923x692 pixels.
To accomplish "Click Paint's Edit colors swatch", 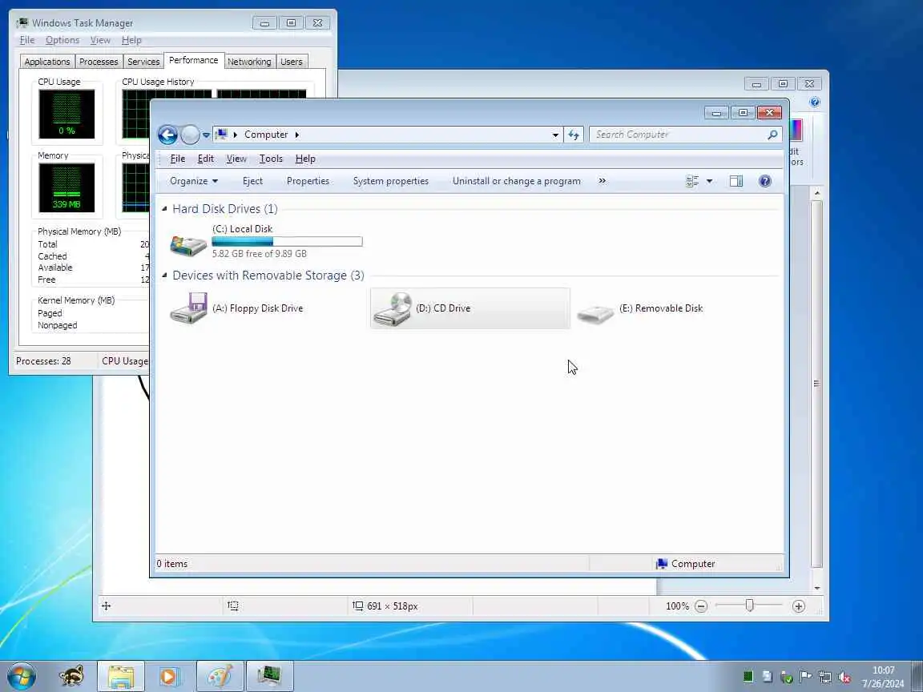I will (796, 130).
